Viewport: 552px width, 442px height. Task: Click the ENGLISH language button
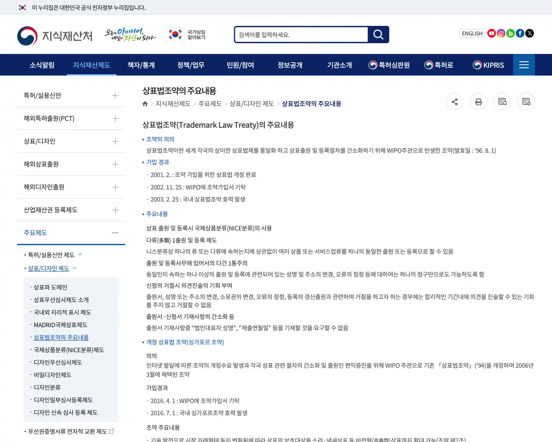coord(472,33)
